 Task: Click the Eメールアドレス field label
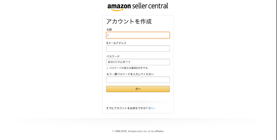(x=116, y=43)
